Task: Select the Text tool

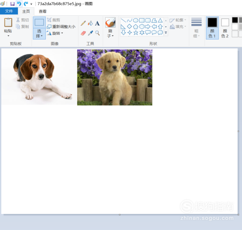Action: [97, 23]
